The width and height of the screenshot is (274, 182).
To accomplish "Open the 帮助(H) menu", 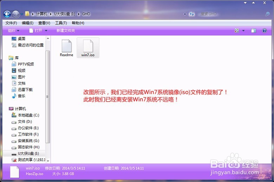I will (78, 23).
